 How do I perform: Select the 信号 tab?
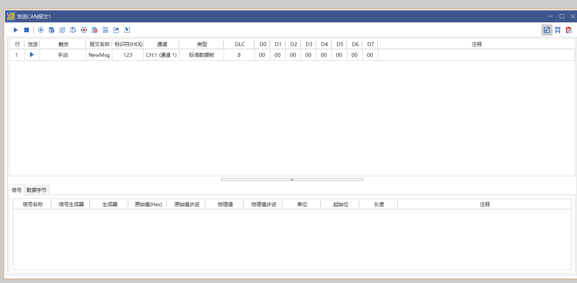pyautogui.click(x=17, y=190)
